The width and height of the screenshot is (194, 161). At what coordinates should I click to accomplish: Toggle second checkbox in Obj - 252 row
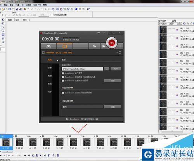[173, 38]
